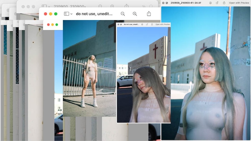
Task: Click Markup icon in 210900-R1-3A.tif Quick Look
Action: (x=210, y=3)
